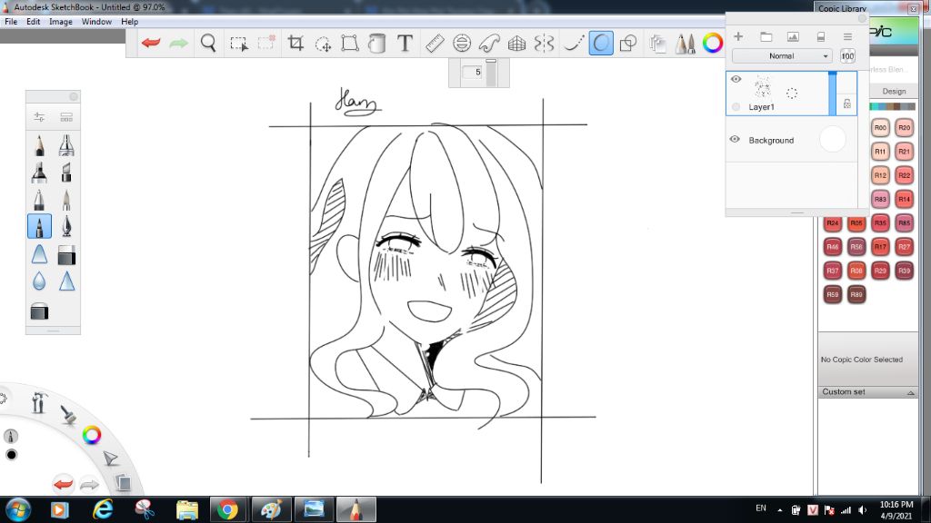This screenshot has width=931, height=523.
Task: Pick Copic color R00
Action: click(x=880, y=127)
